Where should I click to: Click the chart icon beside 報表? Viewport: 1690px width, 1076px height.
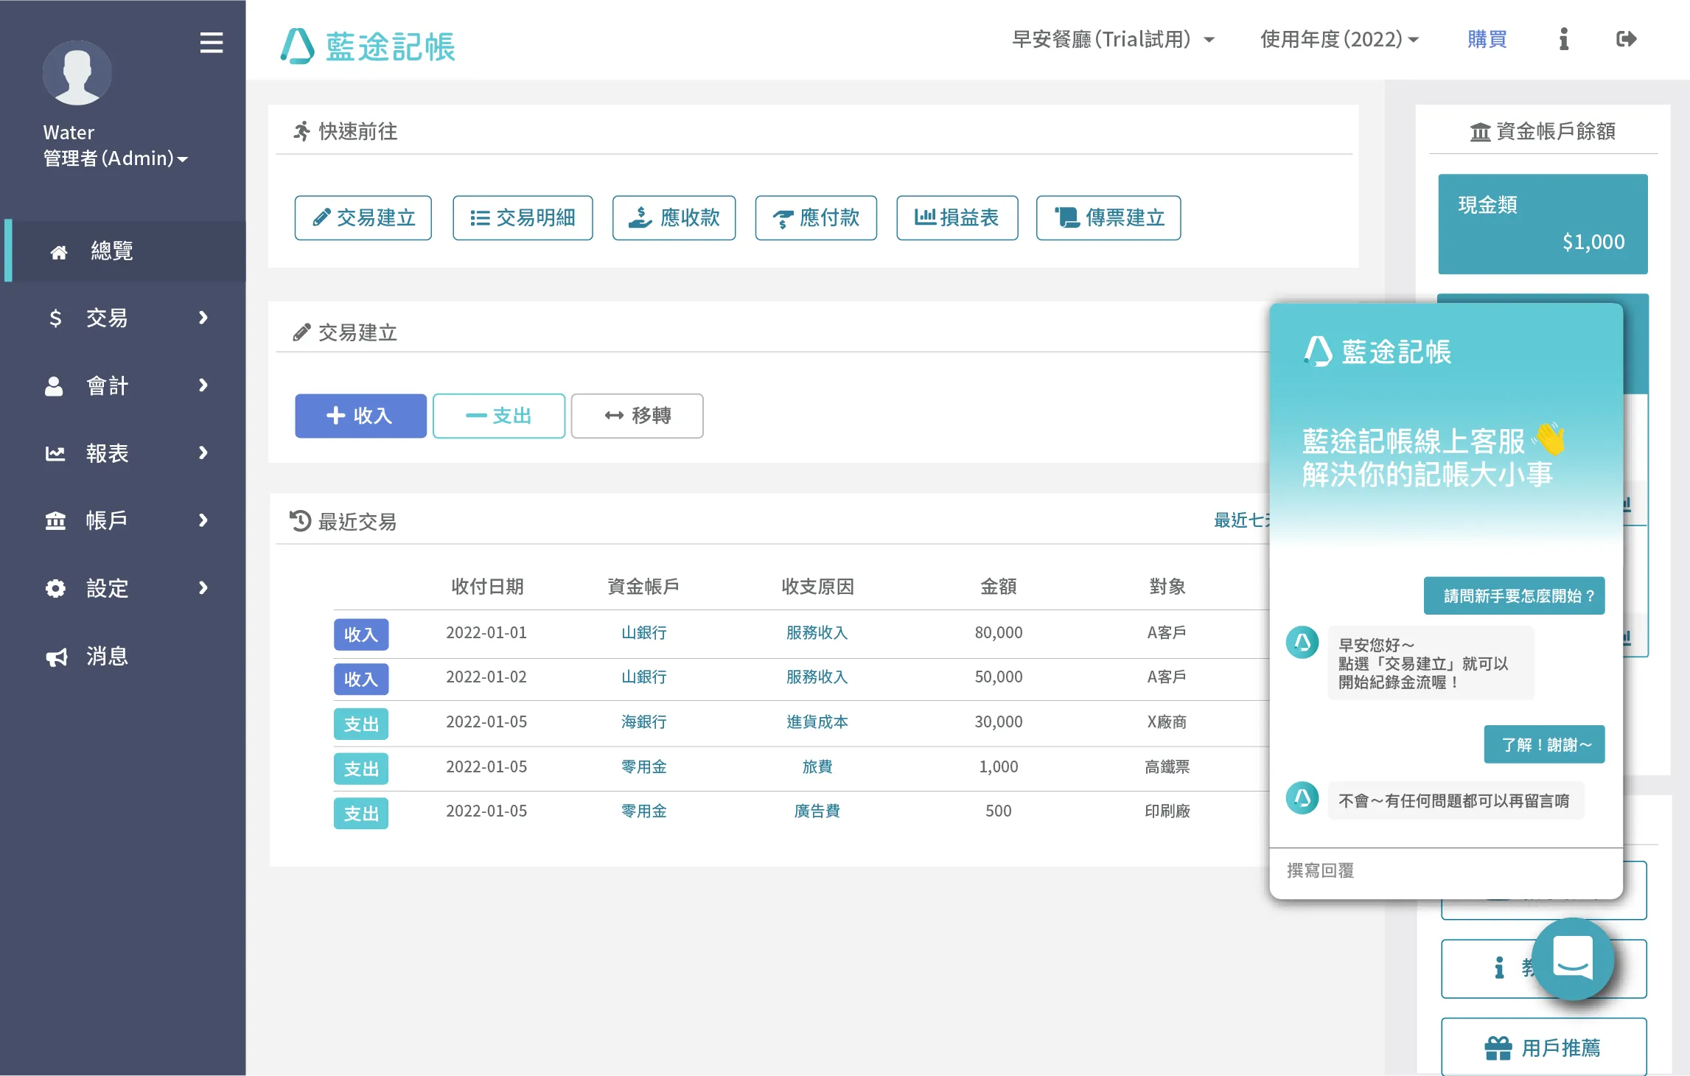(55, 454)
